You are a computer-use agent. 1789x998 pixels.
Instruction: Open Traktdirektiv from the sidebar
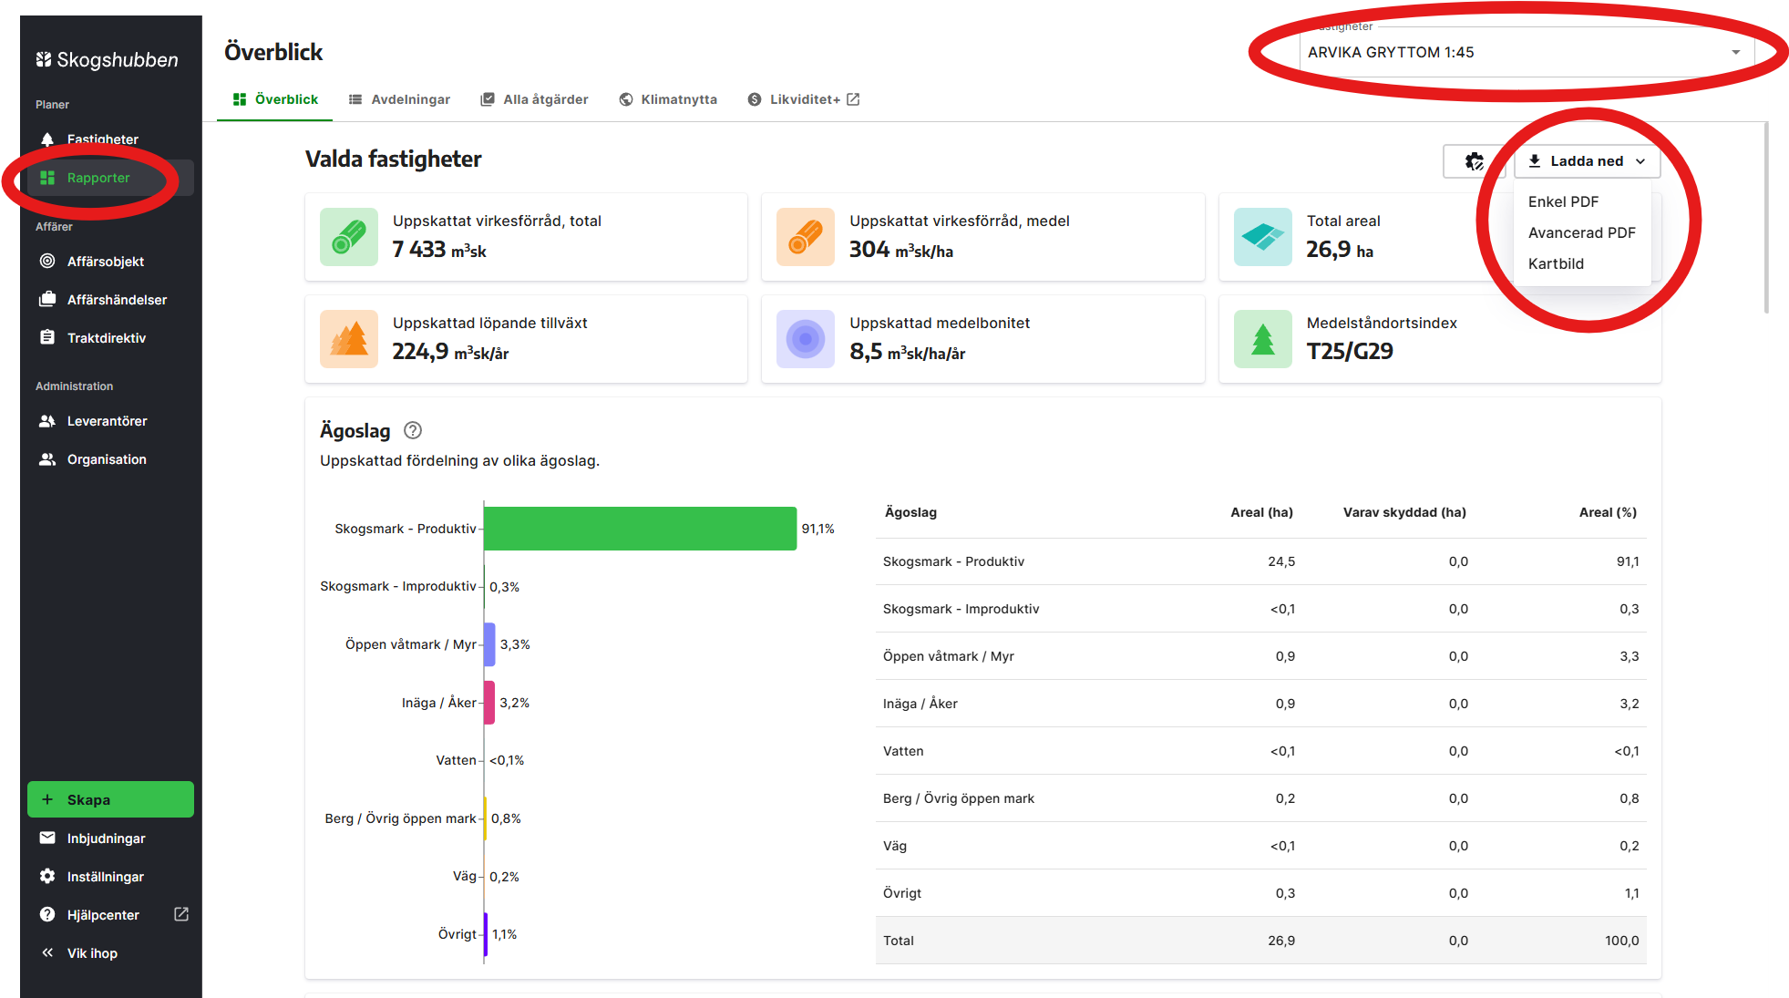pyautogui.click(x=106, y=338)
